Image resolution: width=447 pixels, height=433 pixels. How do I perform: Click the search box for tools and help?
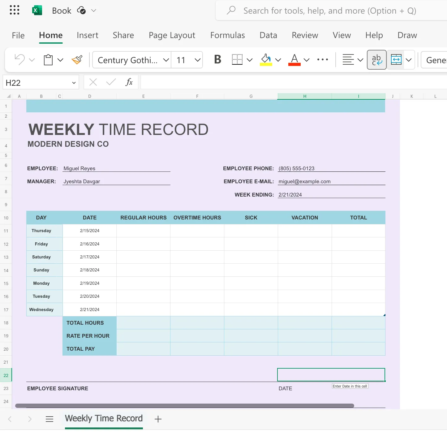331,11
